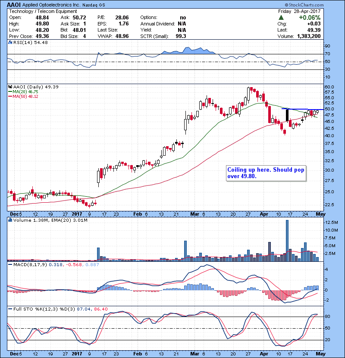Click Technology / Telecom Equipment sector text
This screenshot has width=345, height=358.
43,11
